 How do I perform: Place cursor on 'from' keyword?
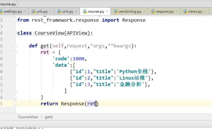pyautogui.click(x=23, y=20)
